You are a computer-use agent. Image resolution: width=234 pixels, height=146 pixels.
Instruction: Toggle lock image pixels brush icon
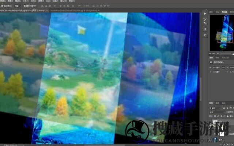click(x=218, y=116)
